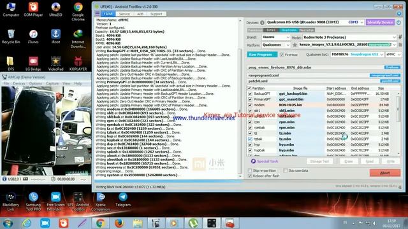Click the Windows Start button
The height and width of the screenshot is (229, 408).
[8, 223]
